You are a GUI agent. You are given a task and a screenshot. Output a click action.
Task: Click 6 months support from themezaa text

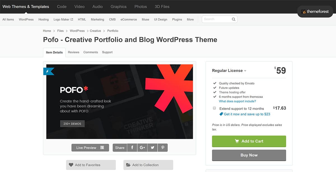coord(241,97)
